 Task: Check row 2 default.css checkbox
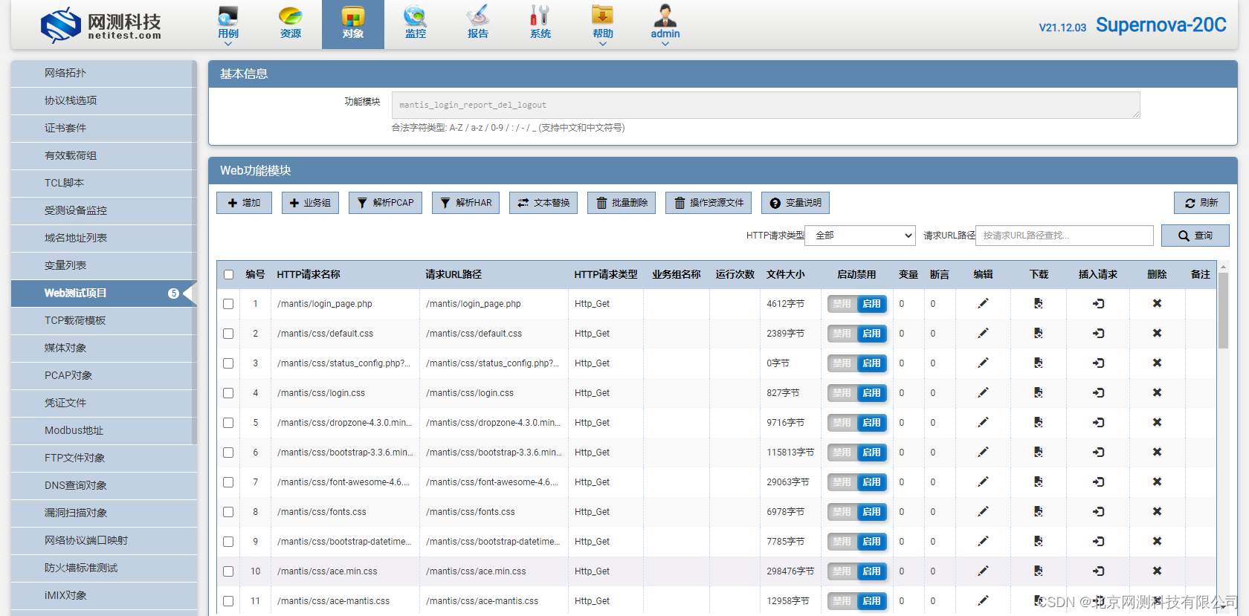tap(228, 334)
